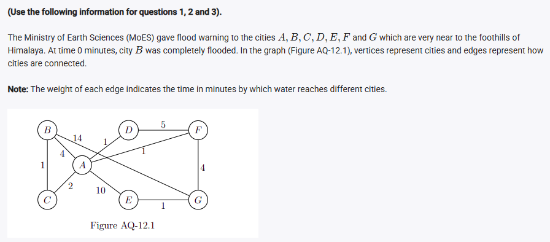Click the bold 'Note:' label

tap(18, 89)
